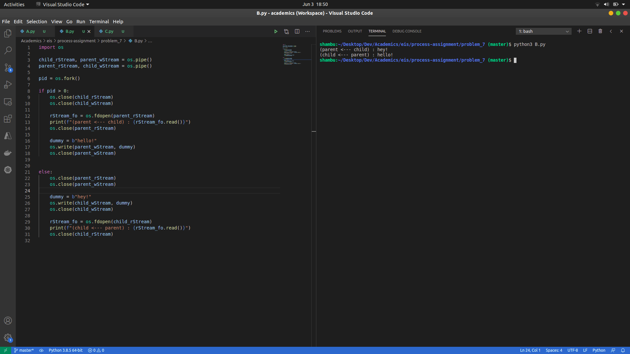
Task: Split the terminal panel
Action: (590, 31)
